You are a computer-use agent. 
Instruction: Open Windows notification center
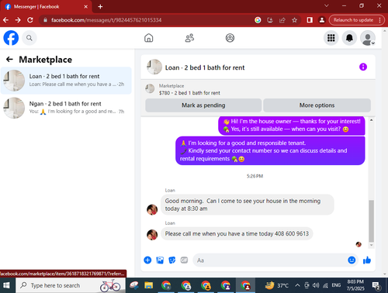(x=376, y=285)
